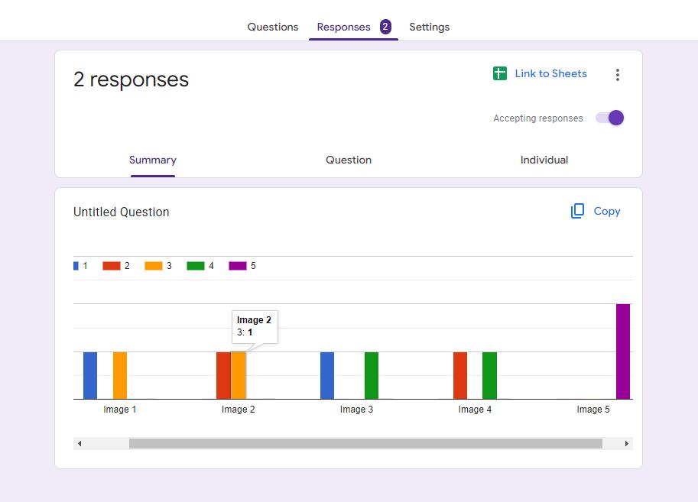Click the purple legend swatch for 5
This screenshot has width=698, height=502.
click(x=237, y=266)
